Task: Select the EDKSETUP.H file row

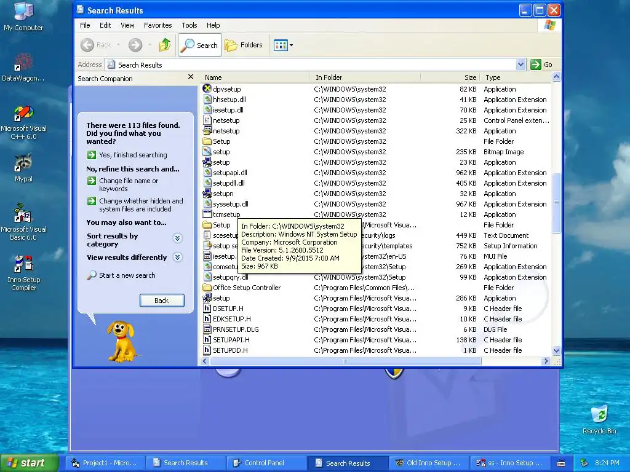Action: [x=376, y=319]
